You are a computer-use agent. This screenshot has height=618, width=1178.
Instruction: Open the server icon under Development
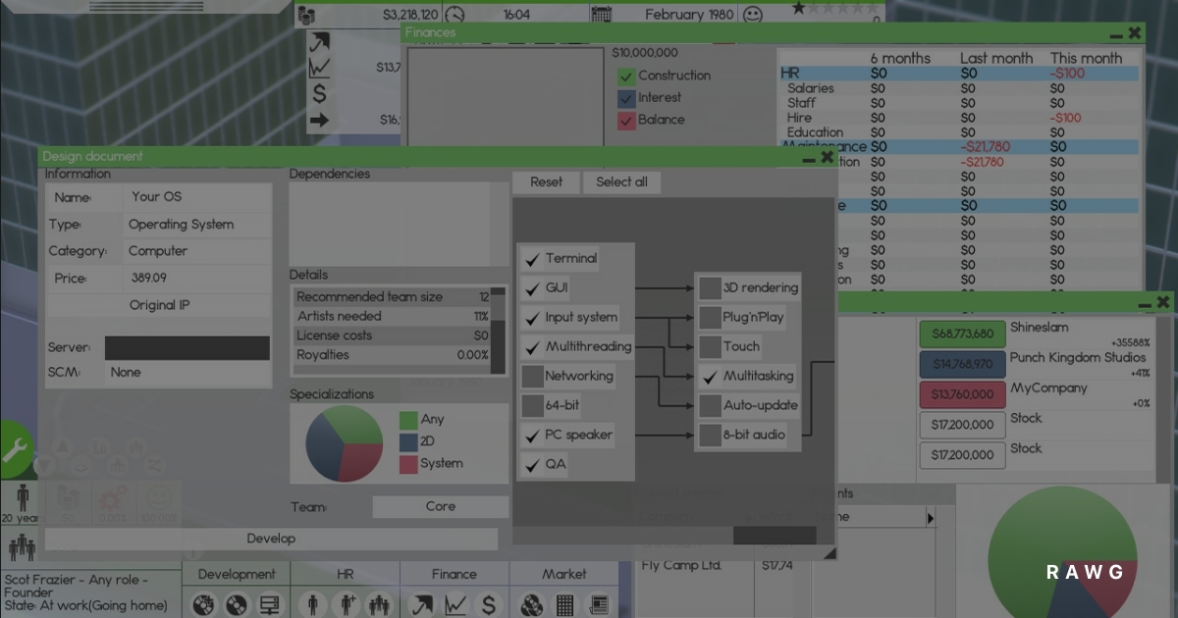tap(268, 605)
